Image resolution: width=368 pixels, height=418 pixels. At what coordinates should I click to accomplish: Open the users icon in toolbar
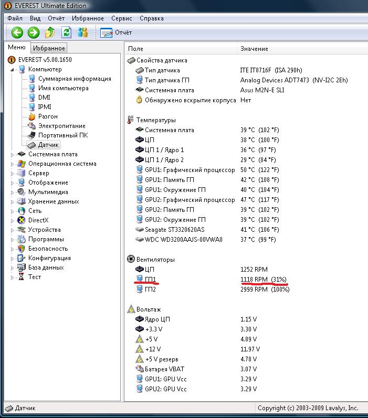coord(83,33)
